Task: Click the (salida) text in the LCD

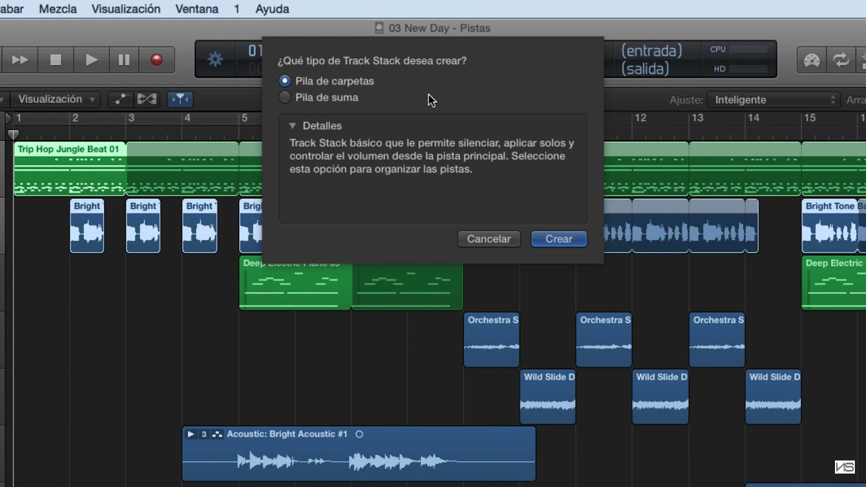Action: (645, 69)
